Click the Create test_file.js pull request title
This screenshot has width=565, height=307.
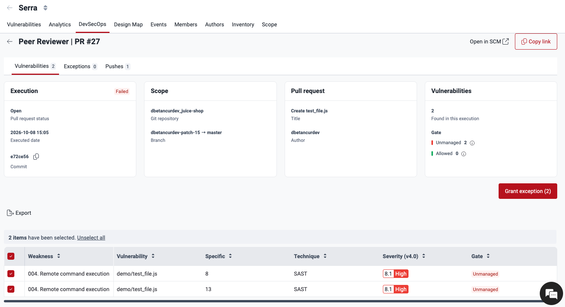pyautogui.click(x=309, y=111)
